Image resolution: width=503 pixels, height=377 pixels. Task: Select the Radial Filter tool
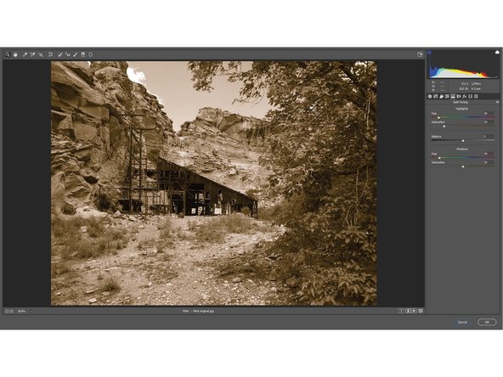pos(90,54)
